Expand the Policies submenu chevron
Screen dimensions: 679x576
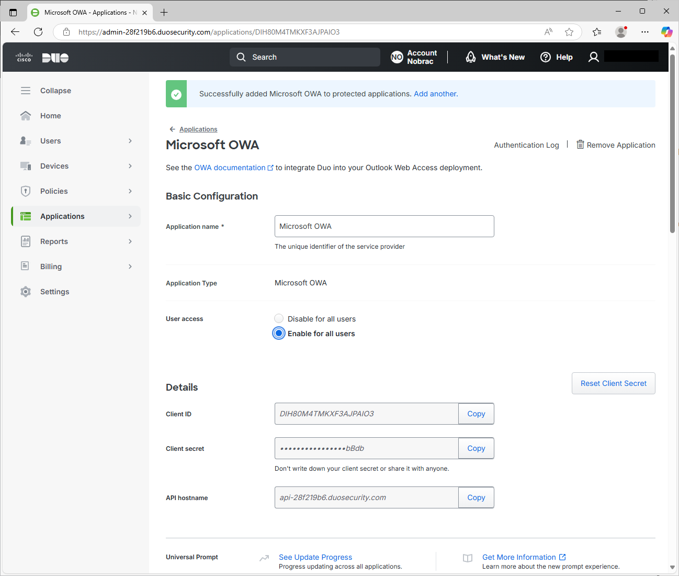(x=130, y=191)
